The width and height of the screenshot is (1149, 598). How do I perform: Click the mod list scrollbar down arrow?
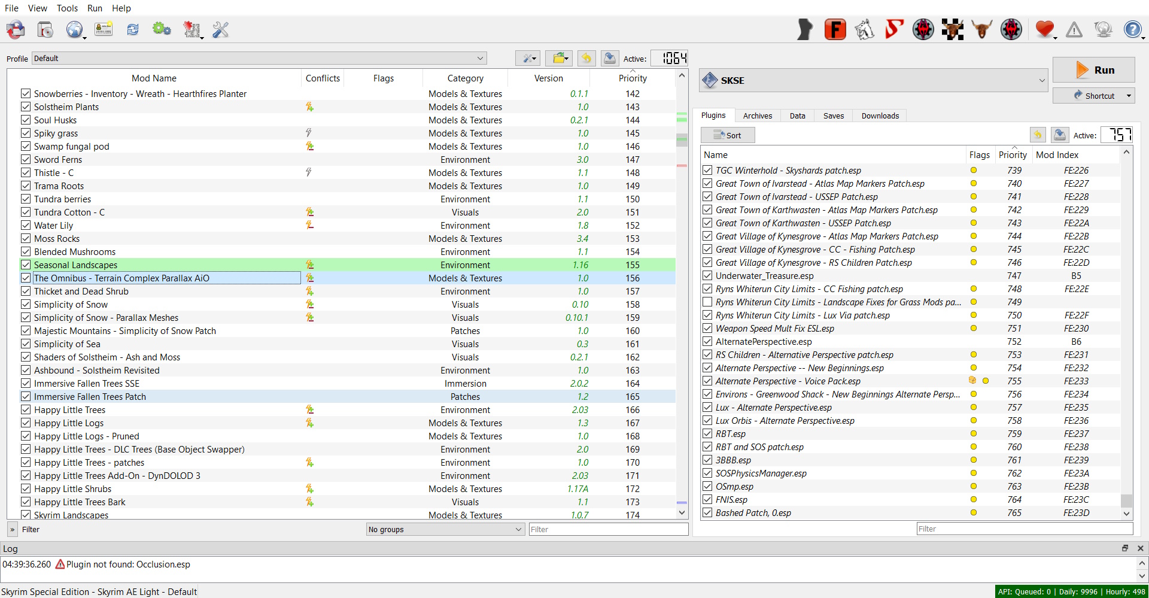[682, 513]
